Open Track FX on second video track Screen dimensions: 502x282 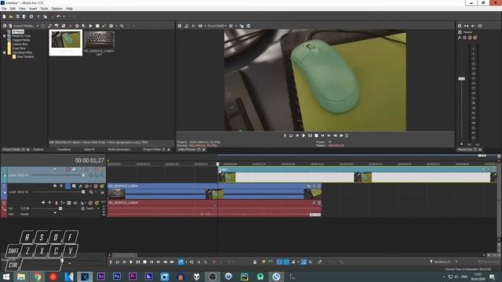pos(81,186)
